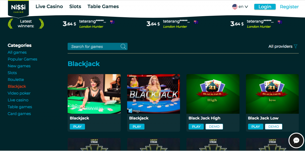Expand the All providers filter
This screenshot has width=305, height=151.
pos(283,47)
